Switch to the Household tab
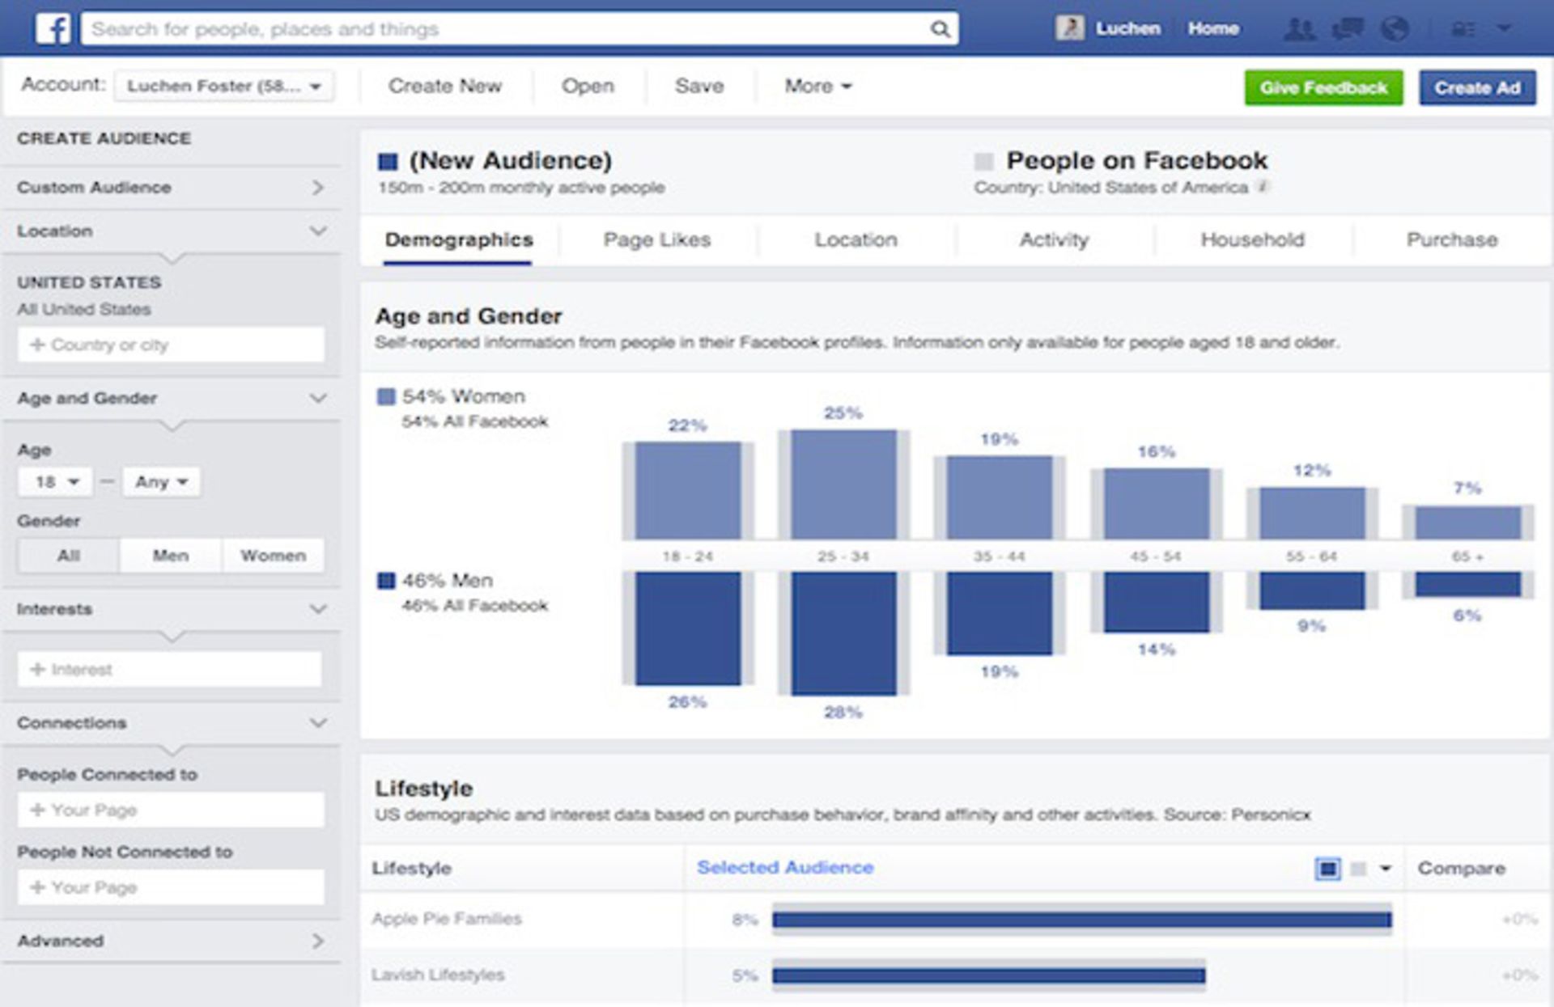Screen dimensions: 1554x1007 click(x=1251, y=239)
